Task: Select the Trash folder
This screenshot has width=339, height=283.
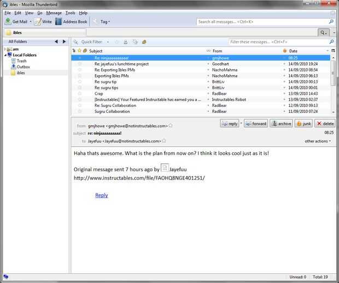Action: [21, 61]
